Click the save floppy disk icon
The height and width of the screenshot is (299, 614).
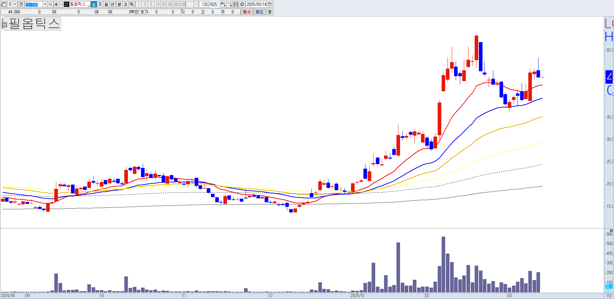236,4
